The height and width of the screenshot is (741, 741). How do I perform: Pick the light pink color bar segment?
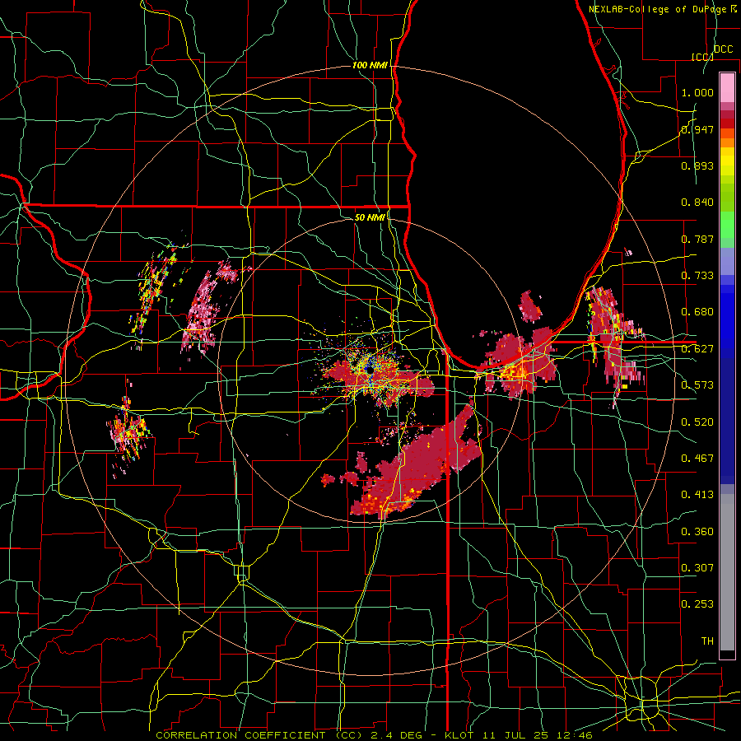(727, 87)
